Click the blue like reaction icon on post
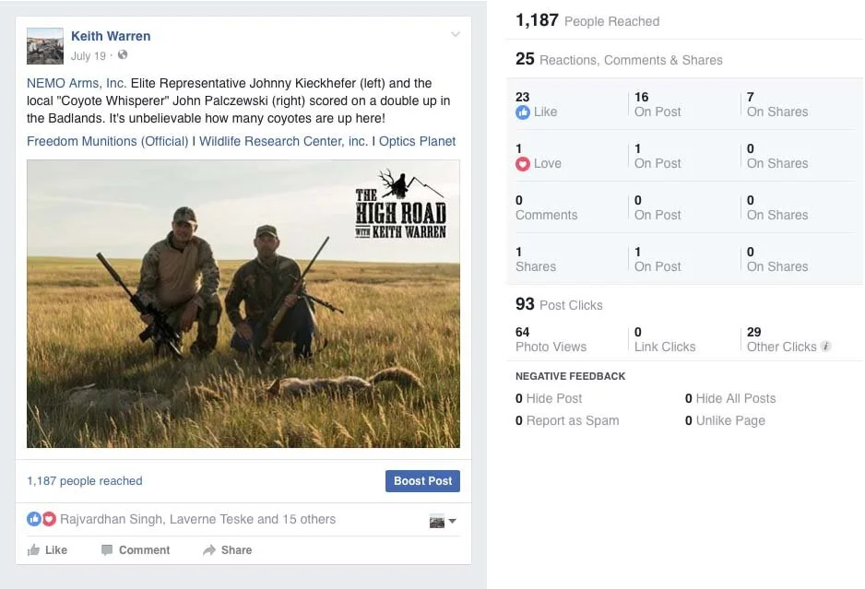 coord(33,519)
